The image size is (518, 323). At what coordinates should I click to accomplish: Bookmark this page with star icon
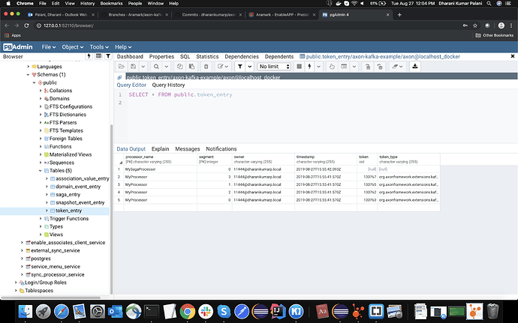pos(475,25)
